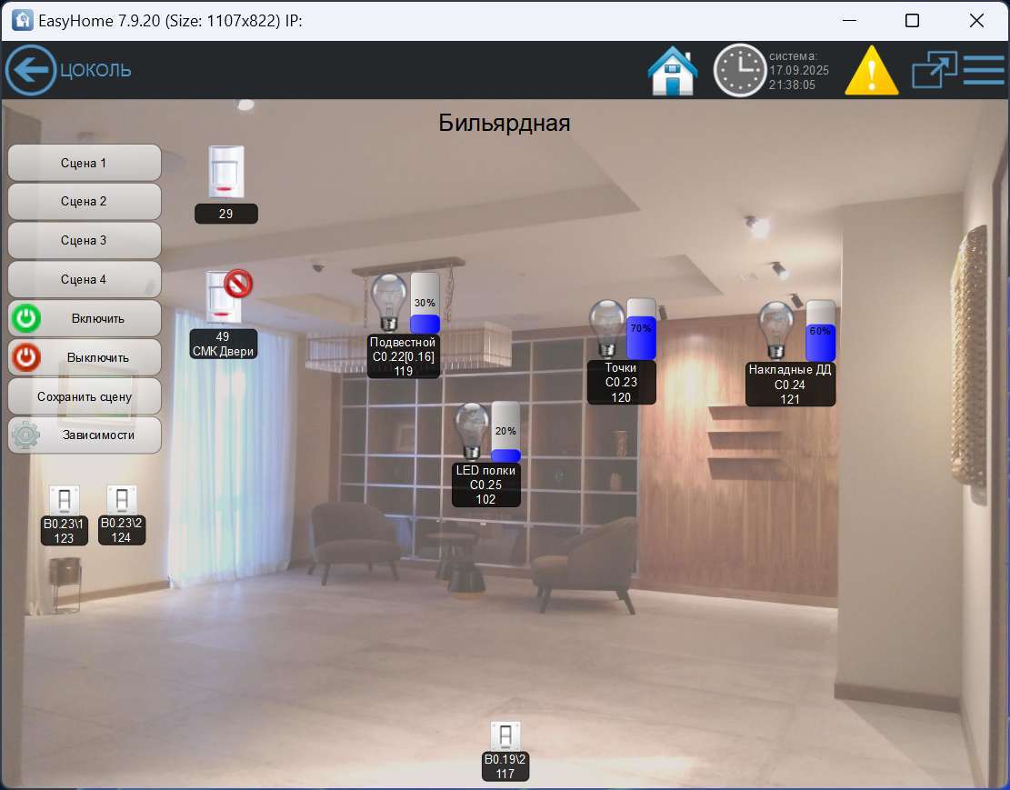Toggle the Накладные ДД lamp bulb
Image resolution: width=1010 pixels, height=790 pixels.
775,330
